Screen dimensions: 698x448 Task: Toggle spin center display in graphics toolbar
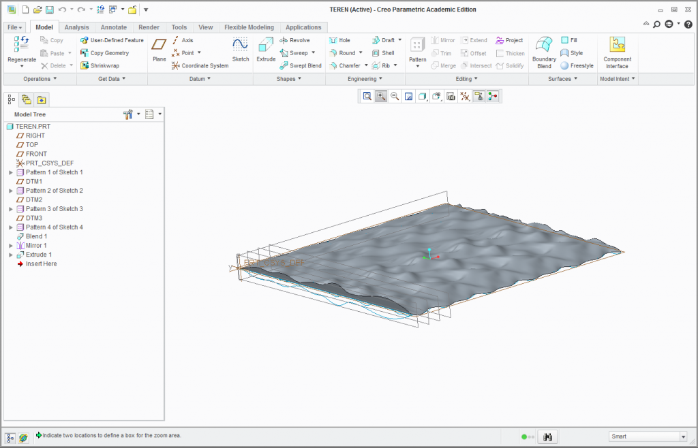(493, 97)
